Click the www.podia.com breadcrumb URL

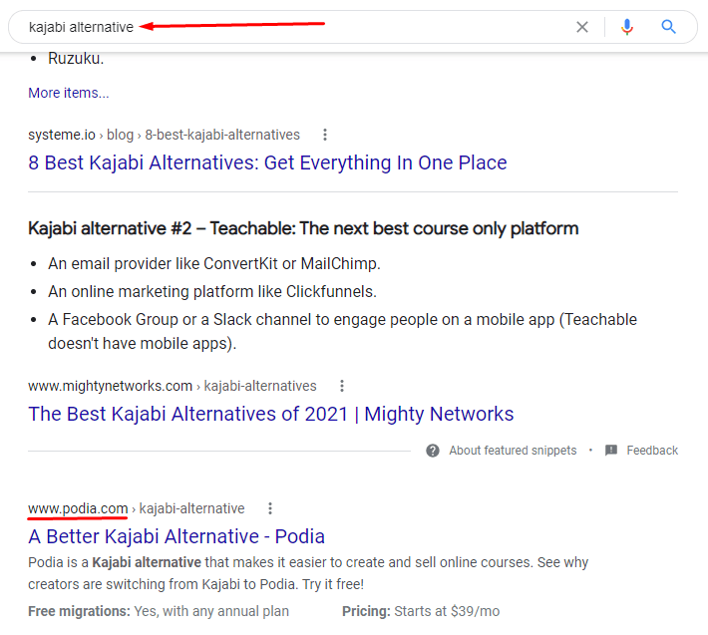136,508
